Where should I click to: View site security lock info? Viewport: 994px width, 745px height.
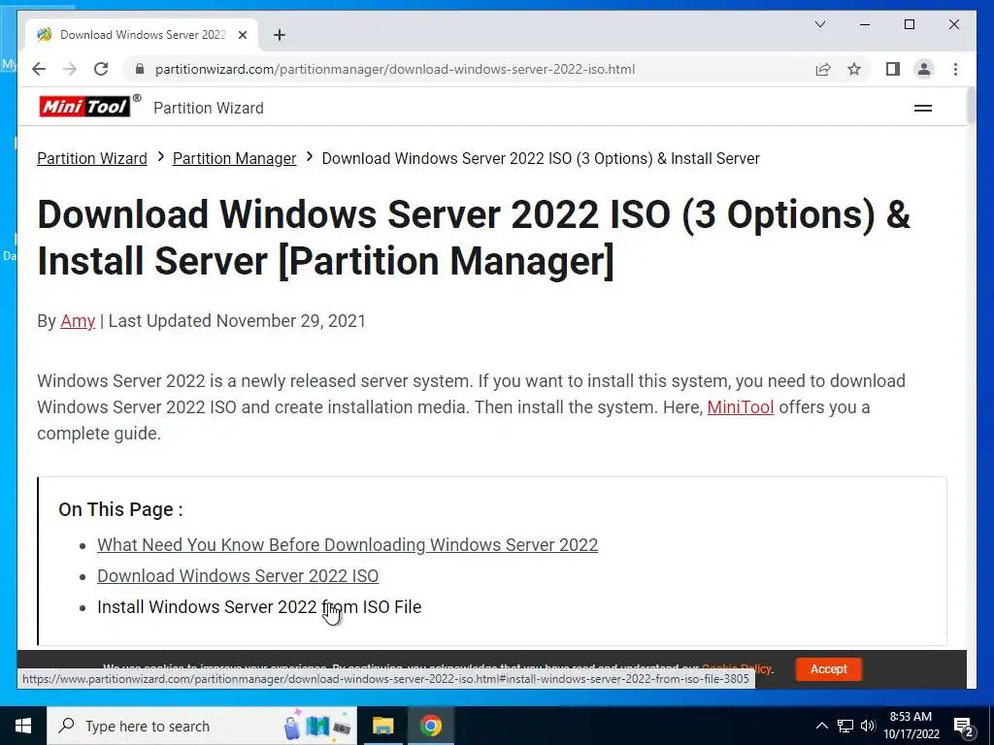click(140, 69)
